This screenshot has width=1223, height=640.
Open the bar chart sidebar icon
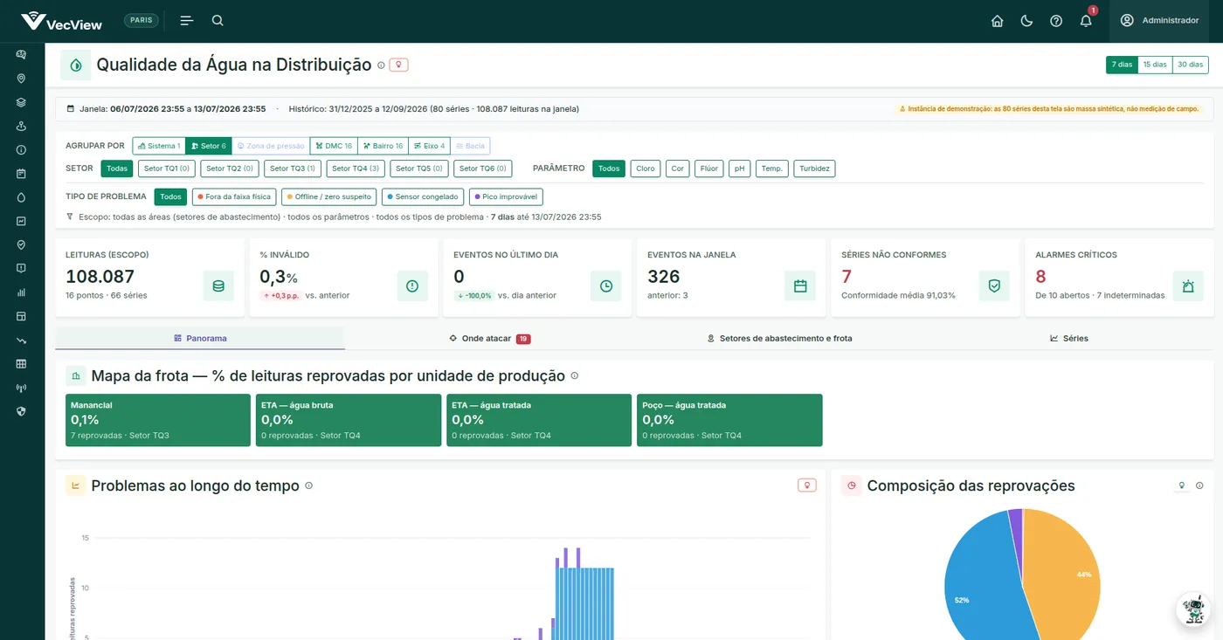click(x=21, y=292)
